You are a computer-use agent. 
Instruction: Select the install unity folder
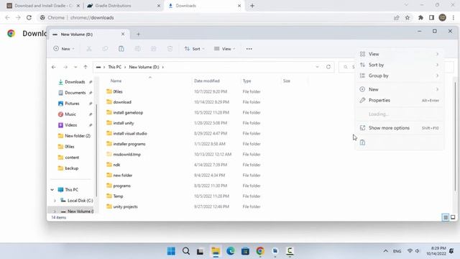tap(124, 123)
